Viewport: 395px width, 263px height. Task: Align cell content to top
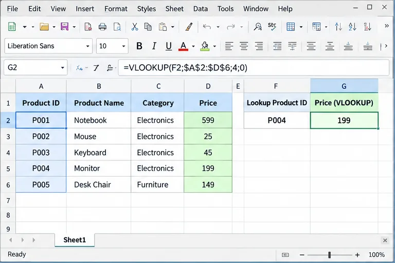click(x=330, y=46)
